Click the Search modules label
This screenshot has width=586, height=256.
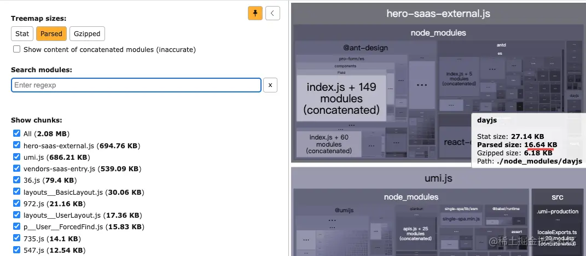pyautogui.click(x=42, y=70)
